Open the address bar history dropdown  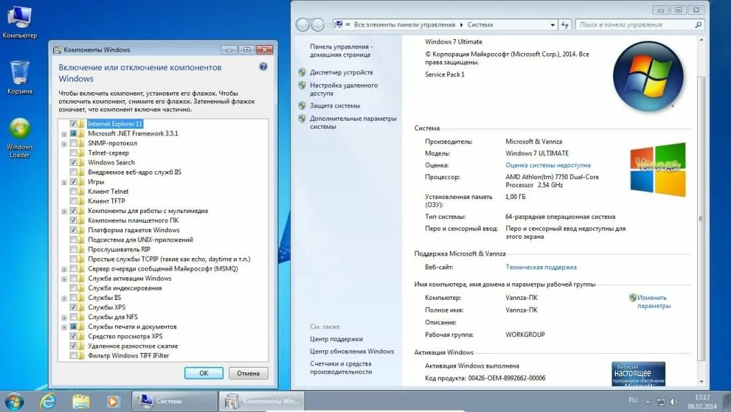click(552, 25)
